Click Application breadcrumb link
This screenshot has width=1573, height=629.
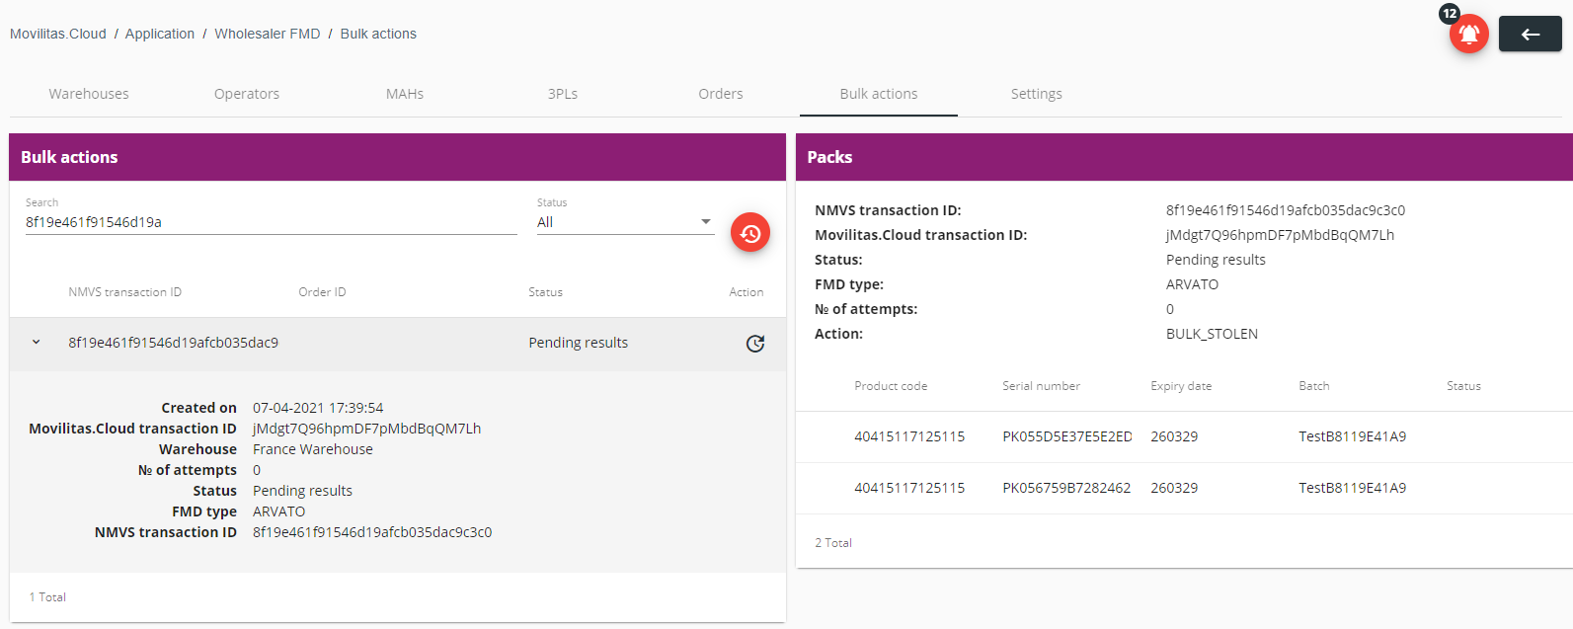pos(160,34)
